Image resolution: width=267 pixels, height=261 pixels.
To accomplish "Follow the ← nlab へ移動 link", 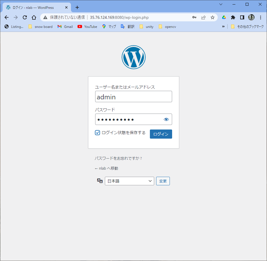I will (x=106, y=168).
